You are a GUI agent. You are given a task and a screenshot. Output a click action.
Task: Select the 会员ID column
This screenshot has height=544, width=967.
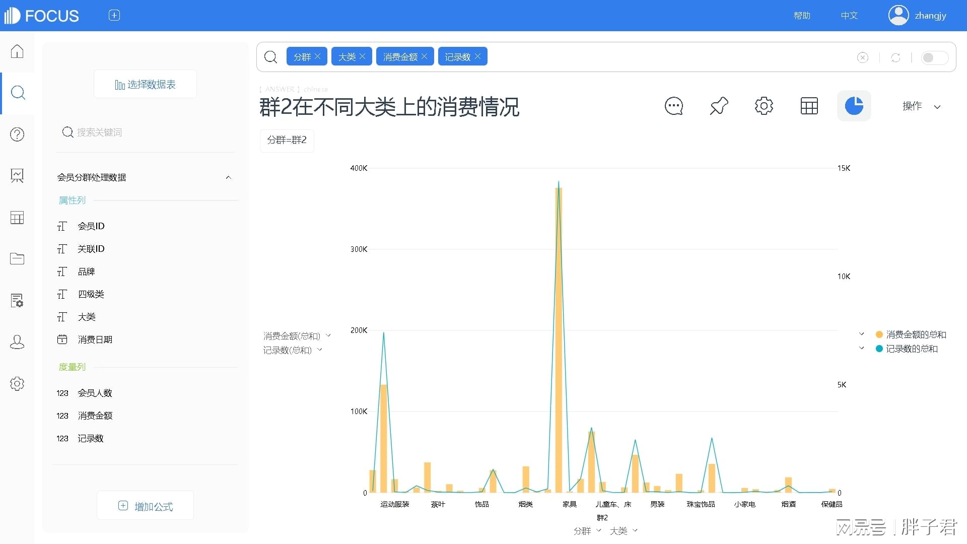[91, 226]
